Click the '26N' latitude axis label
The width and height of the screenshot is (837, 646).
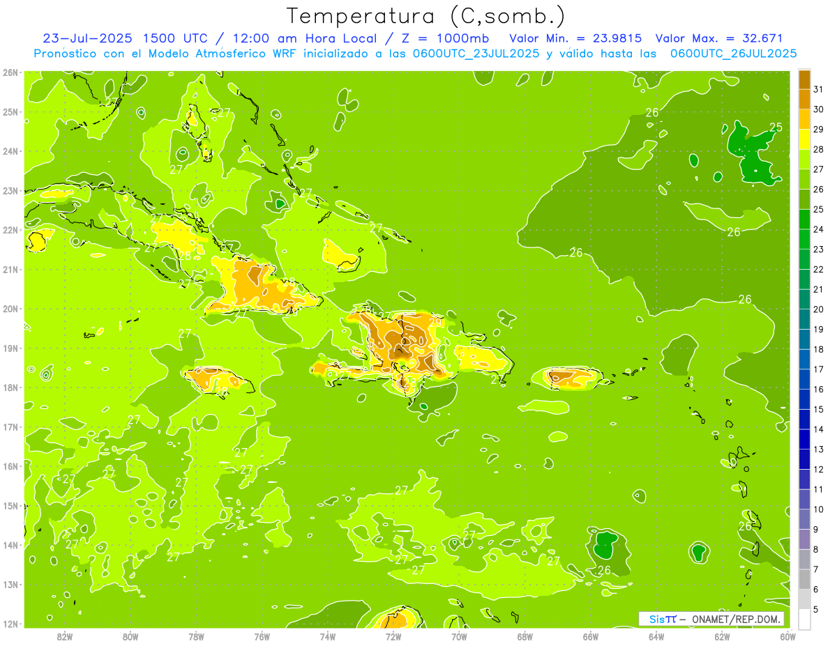click(x=10, y=72)
